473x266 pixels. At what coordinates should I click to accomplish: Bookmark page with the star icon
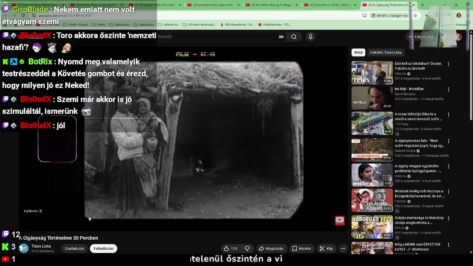pos(415,16)
